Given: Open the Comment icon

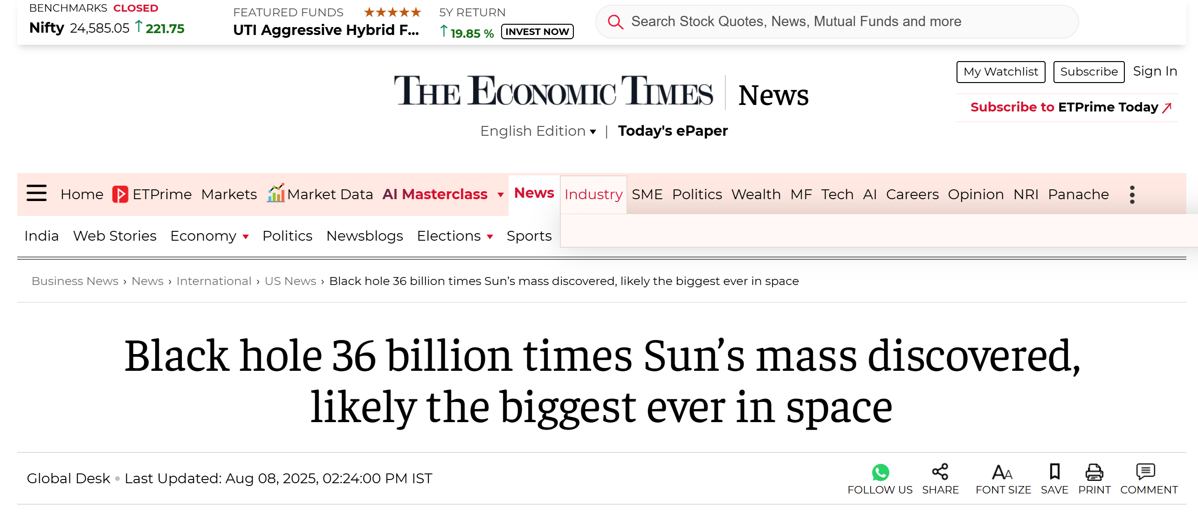Looking at the screenshot, I should [1145, 472].
